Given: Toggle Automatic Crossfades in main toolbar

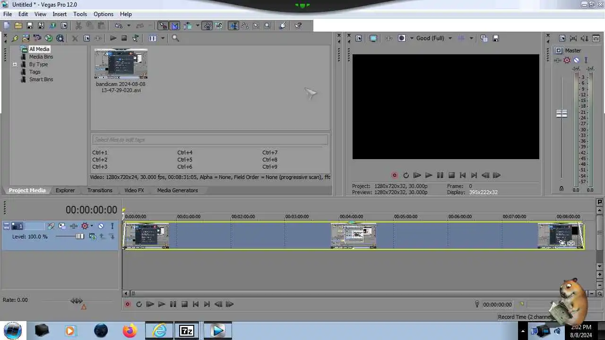Looking at the screenshot, I should pos(175,25).
